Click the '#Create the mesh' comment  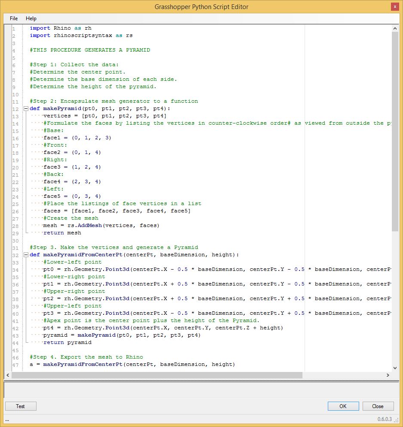[x=71, y=218]
